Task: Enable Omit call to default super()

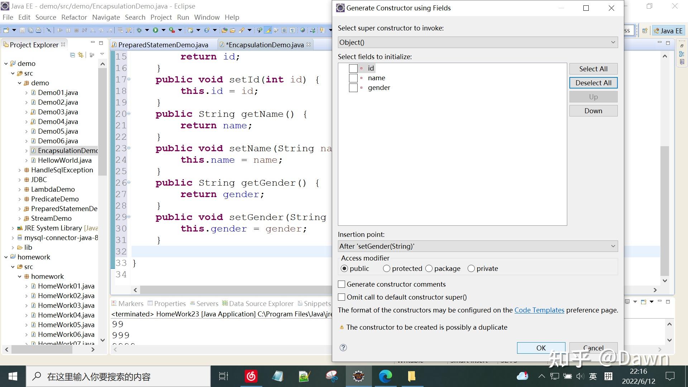Action: pyautogui.click(x=341, y=297)
